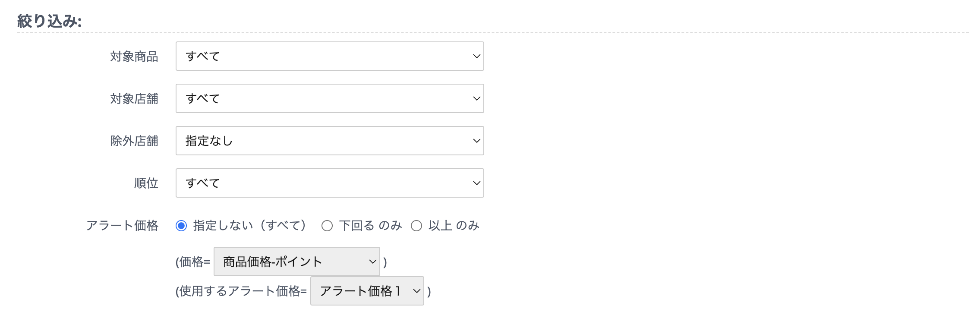Click the chevron on アラート価格1 select

click(x=416, y=291)
